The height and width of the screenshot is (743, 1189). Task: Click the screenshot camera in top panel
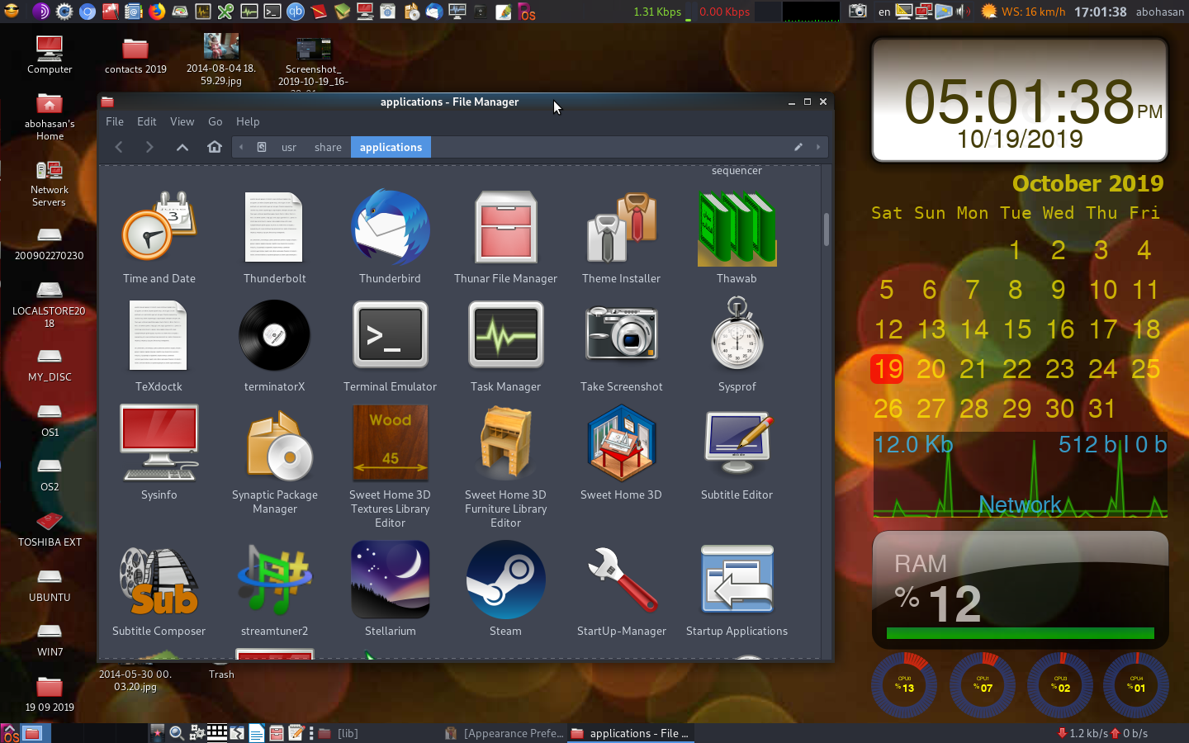tap(859, 12)
